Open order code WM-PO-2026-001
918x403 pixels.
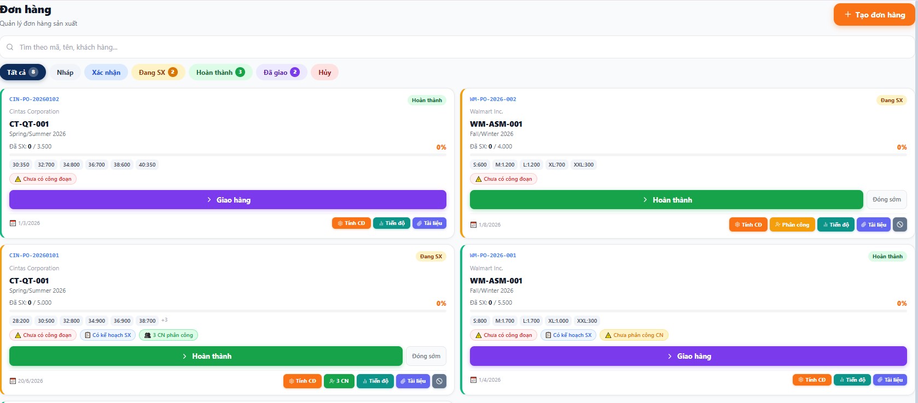tap(493, 256)
